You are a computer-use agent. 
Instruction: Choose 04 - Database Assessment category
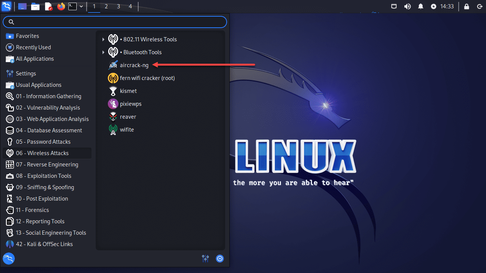(x=47, y=130)
